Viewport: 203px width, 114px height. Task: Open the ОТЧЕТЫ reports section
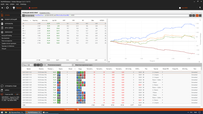pos(10,15)
